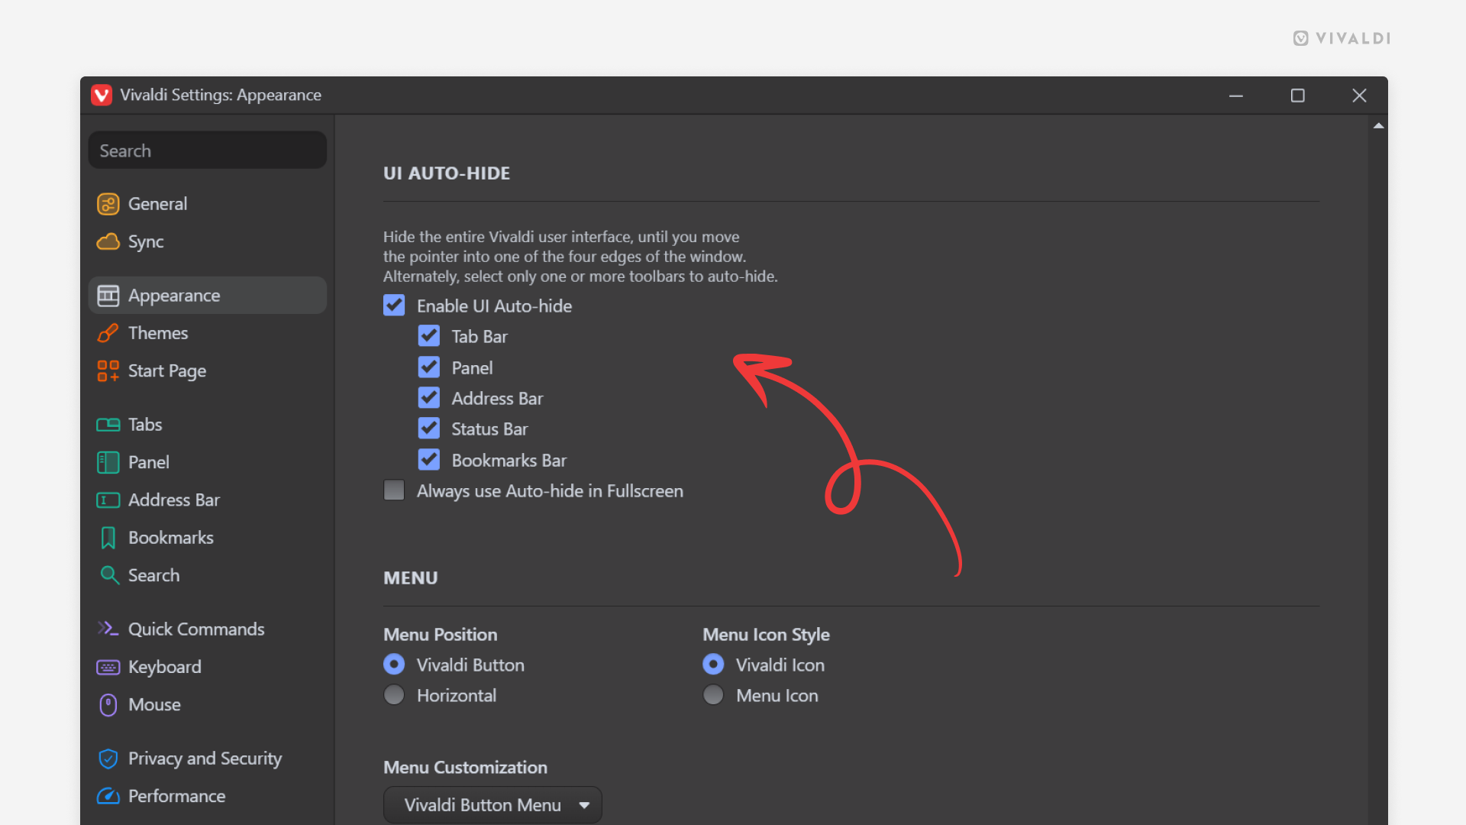Image resolution: width=1466 pixels, height=825 pixels.
Task: Click the Mouse icon in sidebar
Action: point(108,704)
